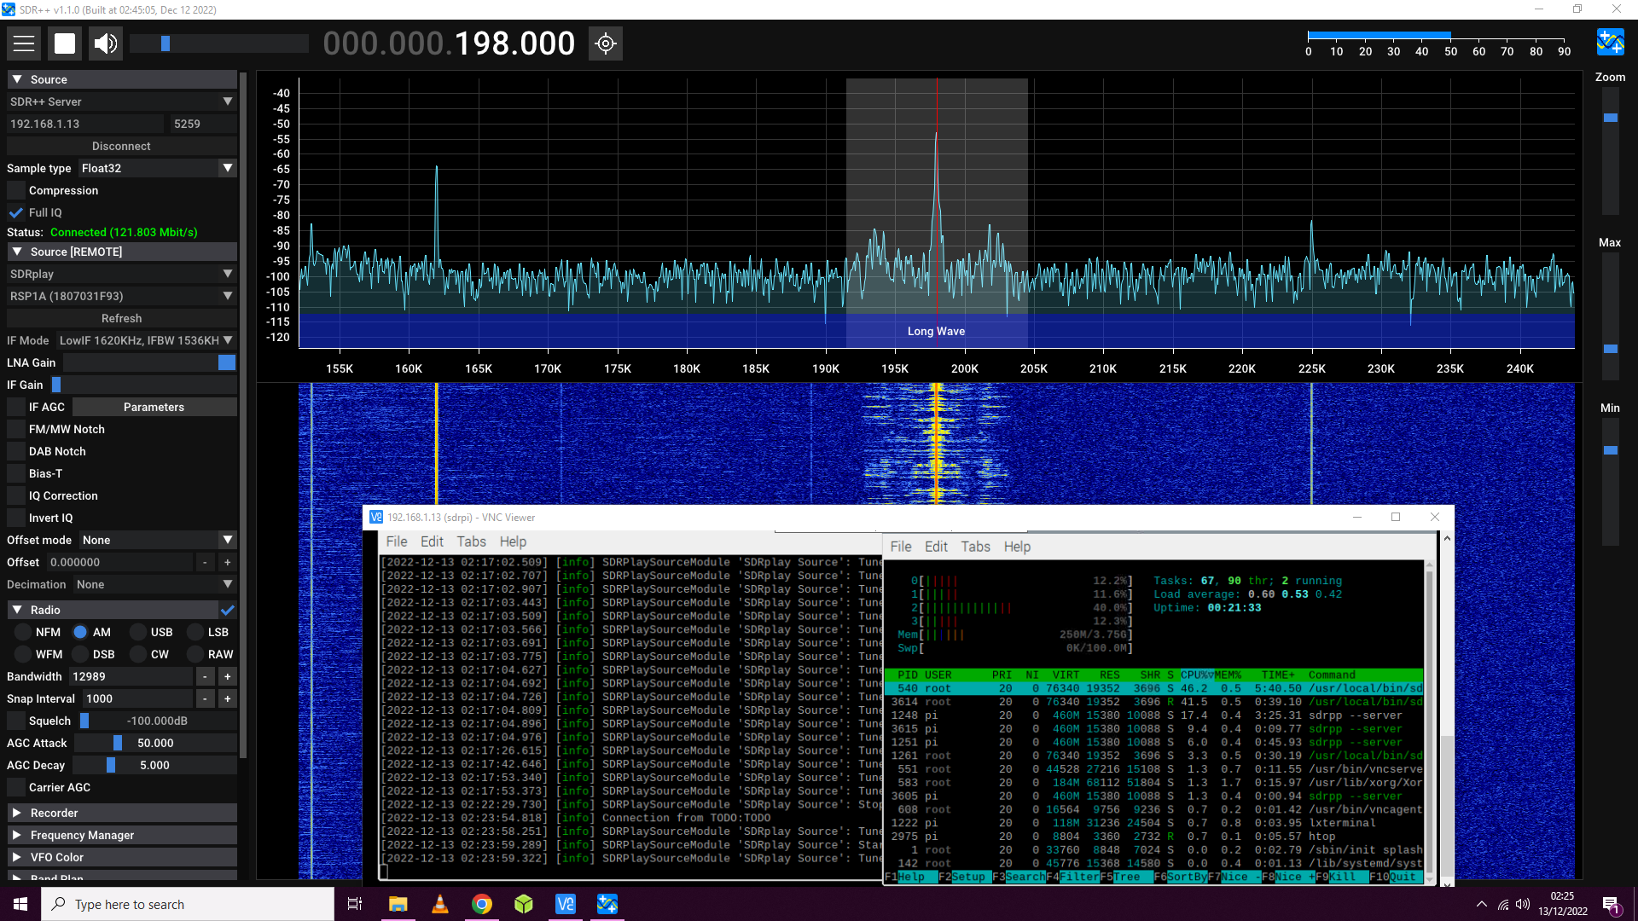Click the SDR++ logo icon at top right
The width and height of the screenshot is (1638, 921).
[1611, 43]
